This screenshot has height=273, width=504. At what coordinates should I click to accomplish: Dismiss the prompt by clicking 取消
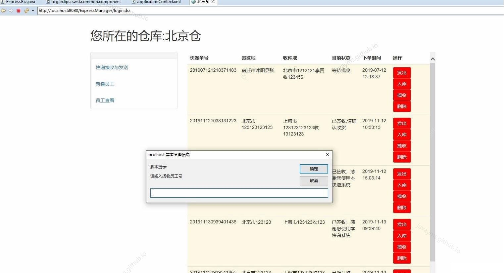point(313,180)
